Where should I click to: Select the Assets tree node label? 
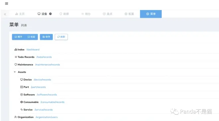click(x=22, y=72)
